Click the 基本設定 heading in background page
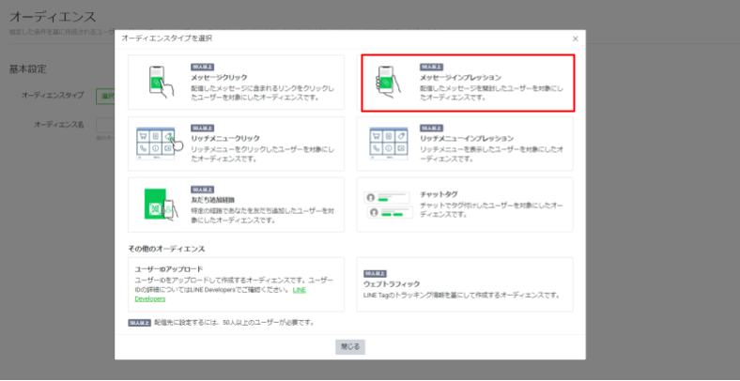The height and width of the screenshot is (381, 740). click(28, 69)
